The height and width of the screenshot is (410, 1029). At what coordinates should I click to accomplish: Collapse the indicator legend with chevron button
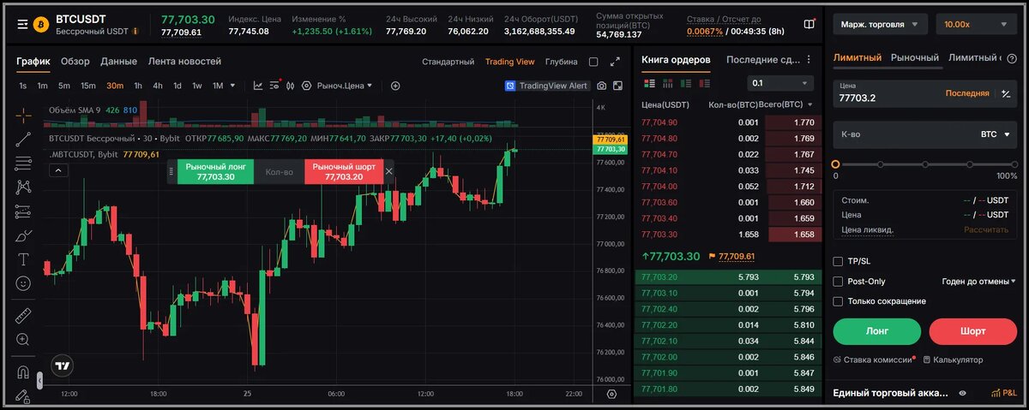pyautogui.click(x=58, y=170)
